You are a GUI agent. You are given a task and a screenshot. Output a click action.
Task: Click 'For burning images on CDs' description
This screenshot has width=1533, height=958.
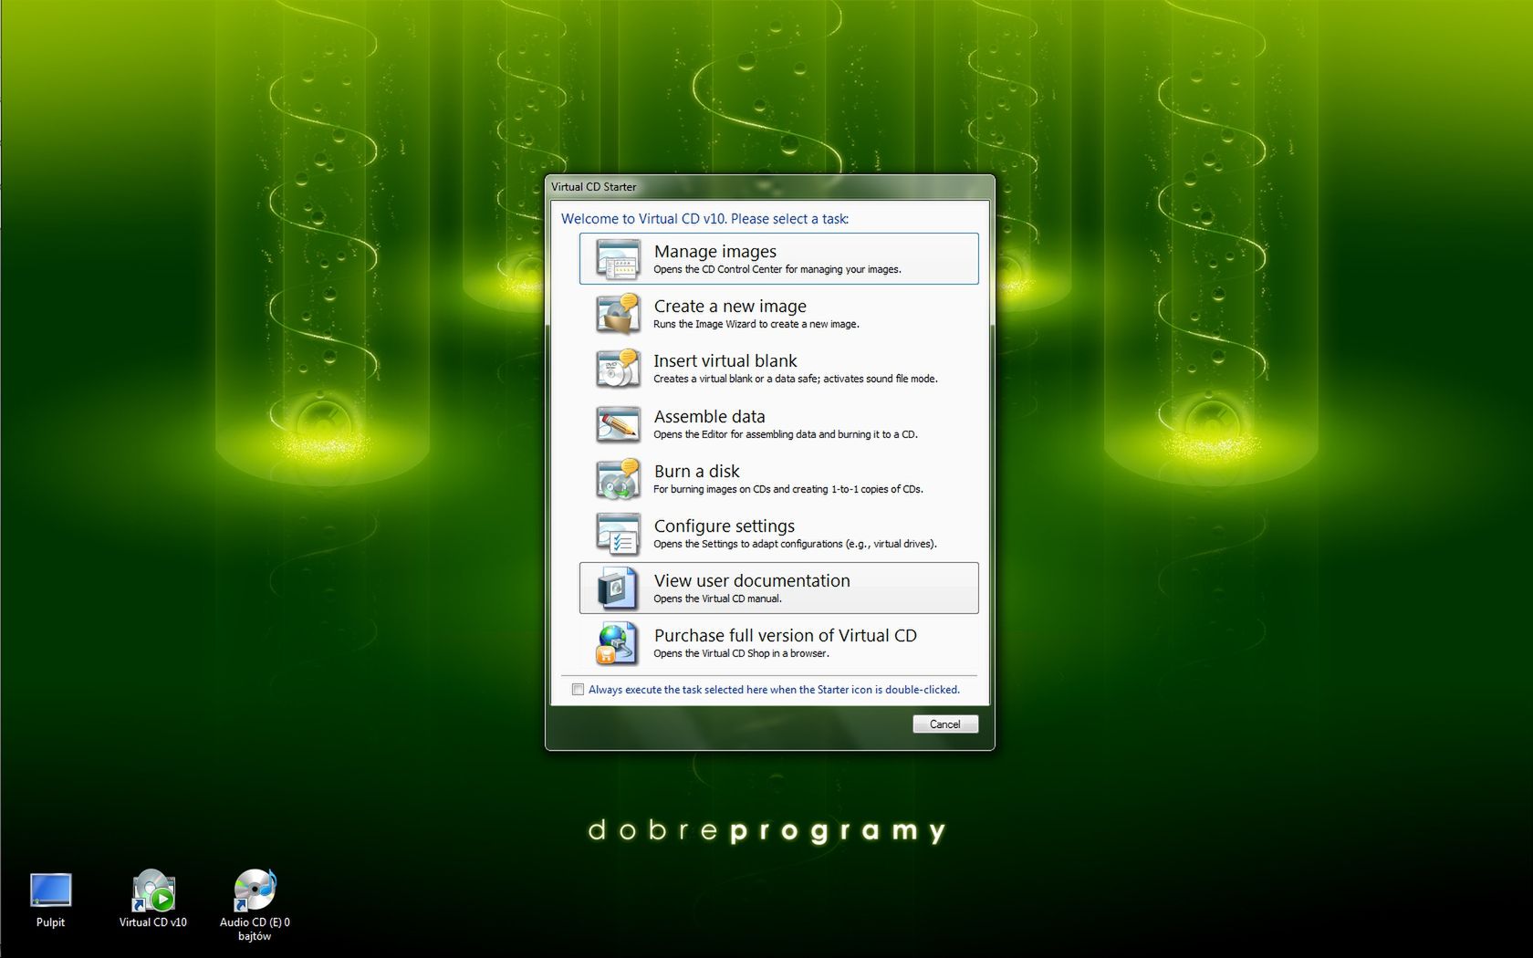pyautogui.click(x=788, y=489)
